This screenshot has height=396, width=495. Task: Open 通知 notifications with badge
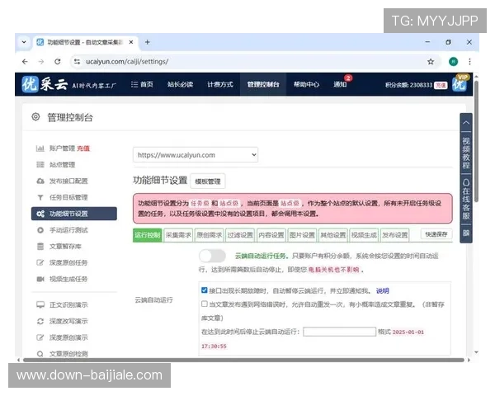(340, 84)
